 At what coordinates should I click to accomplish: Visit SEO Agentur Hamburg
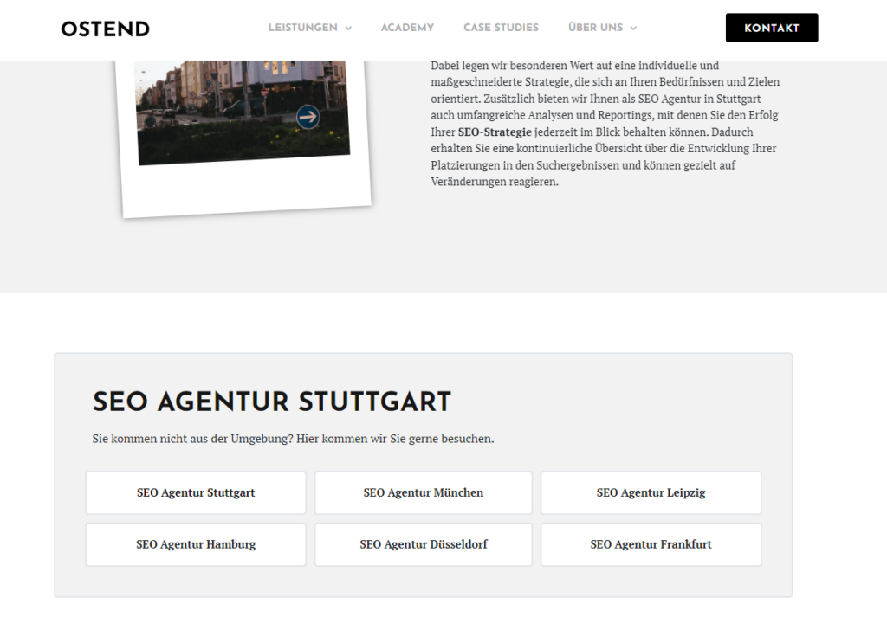tap(195, 544)
